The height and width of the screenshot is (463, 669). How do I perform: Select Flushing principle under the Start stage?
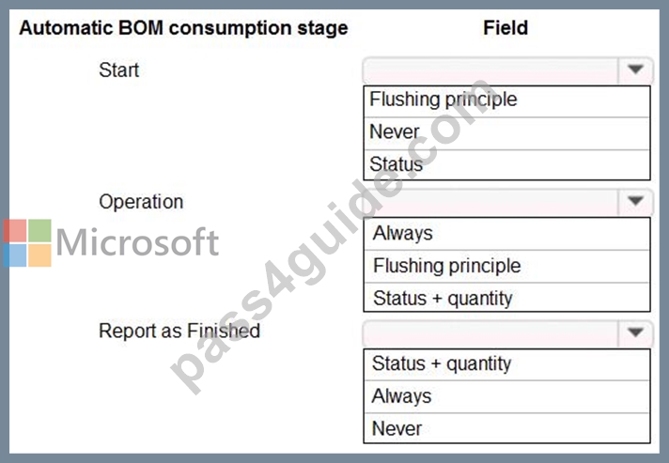coord(506,101)
